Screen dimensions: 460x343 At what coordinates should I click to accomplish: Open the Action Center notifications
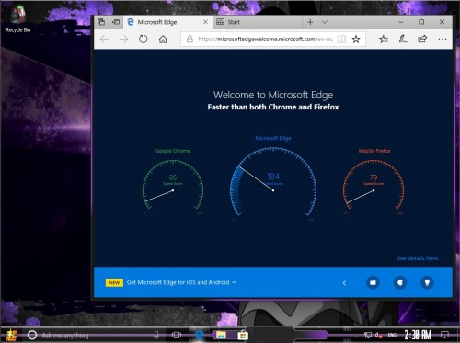click(x=444, y=335)
